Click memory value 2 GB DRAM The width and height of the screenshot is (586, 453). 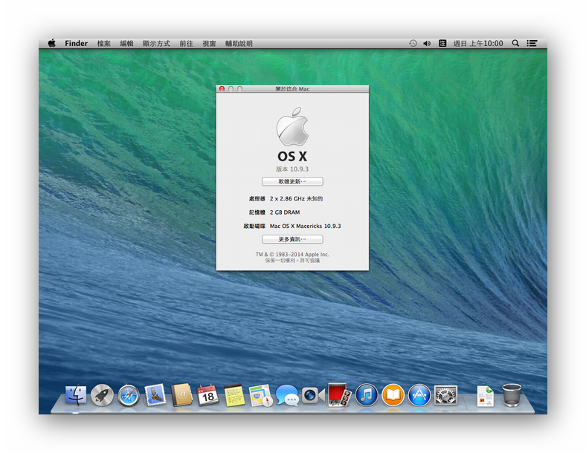tap(285, 212)
